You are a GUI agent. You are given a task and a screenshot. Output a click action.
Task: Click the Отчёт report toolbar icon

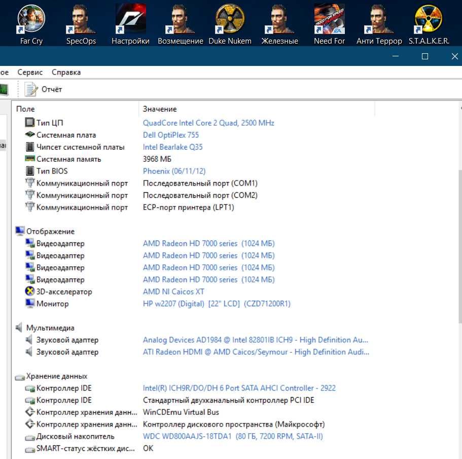pyautogui.click(x=30, y=89)
